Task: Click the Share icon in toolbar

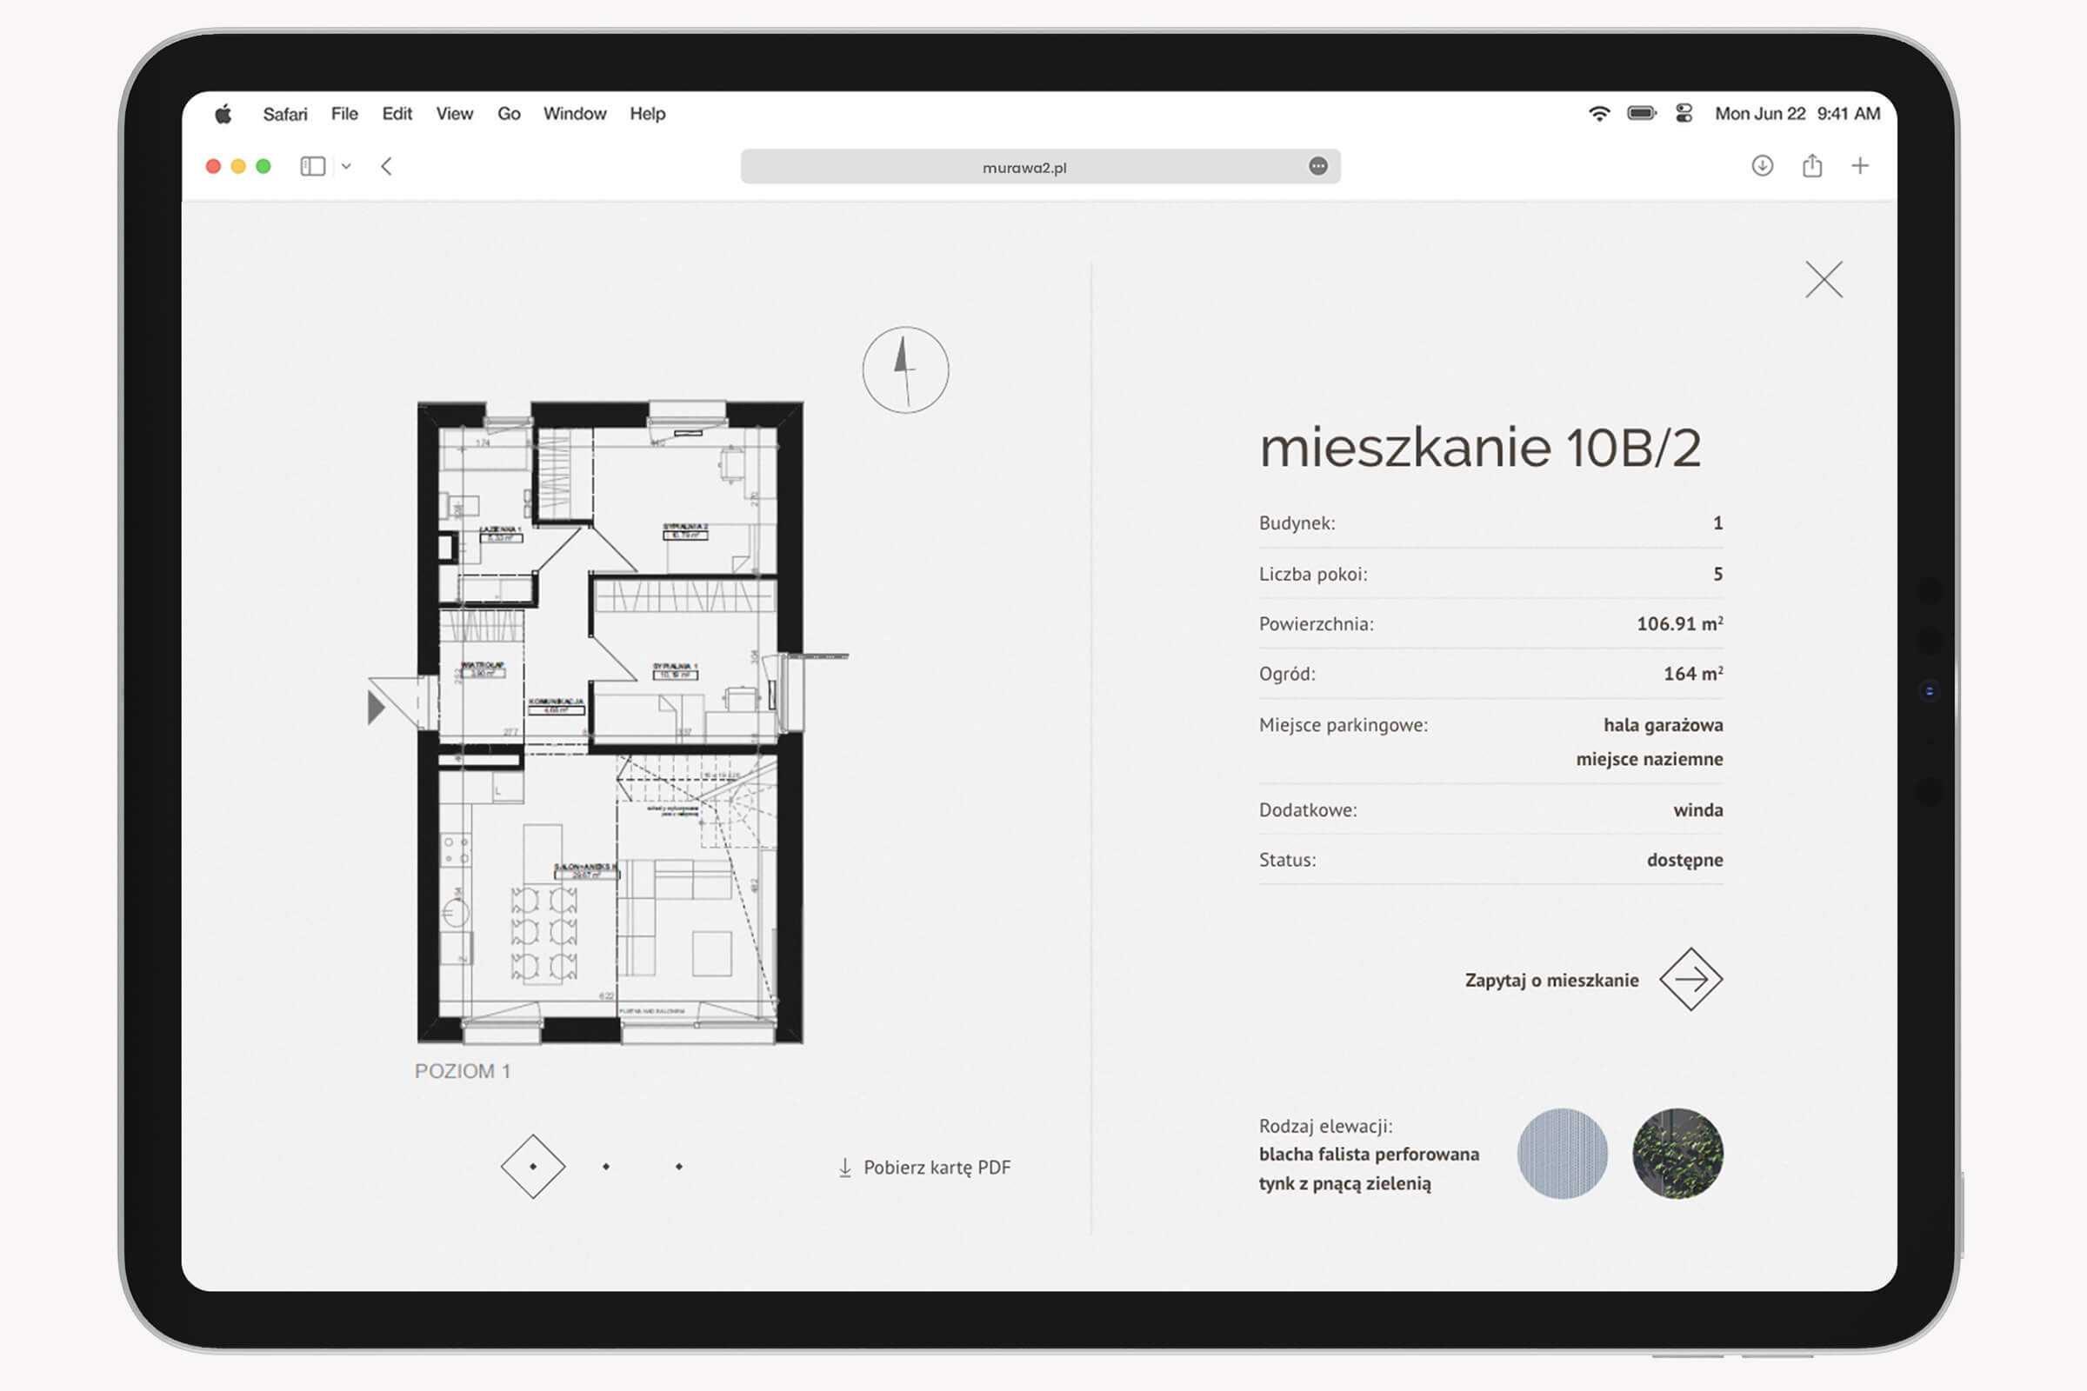Action: [1812, 166]
